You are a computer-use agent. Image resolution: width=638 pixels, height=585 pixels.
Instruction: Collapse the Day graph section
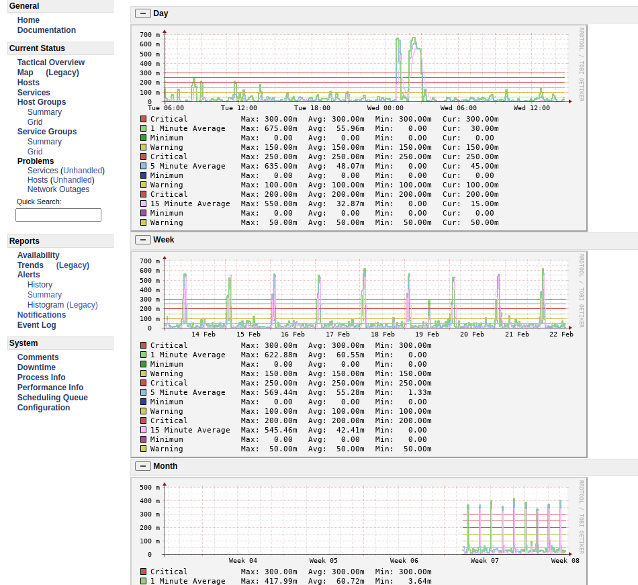point(143,13)
